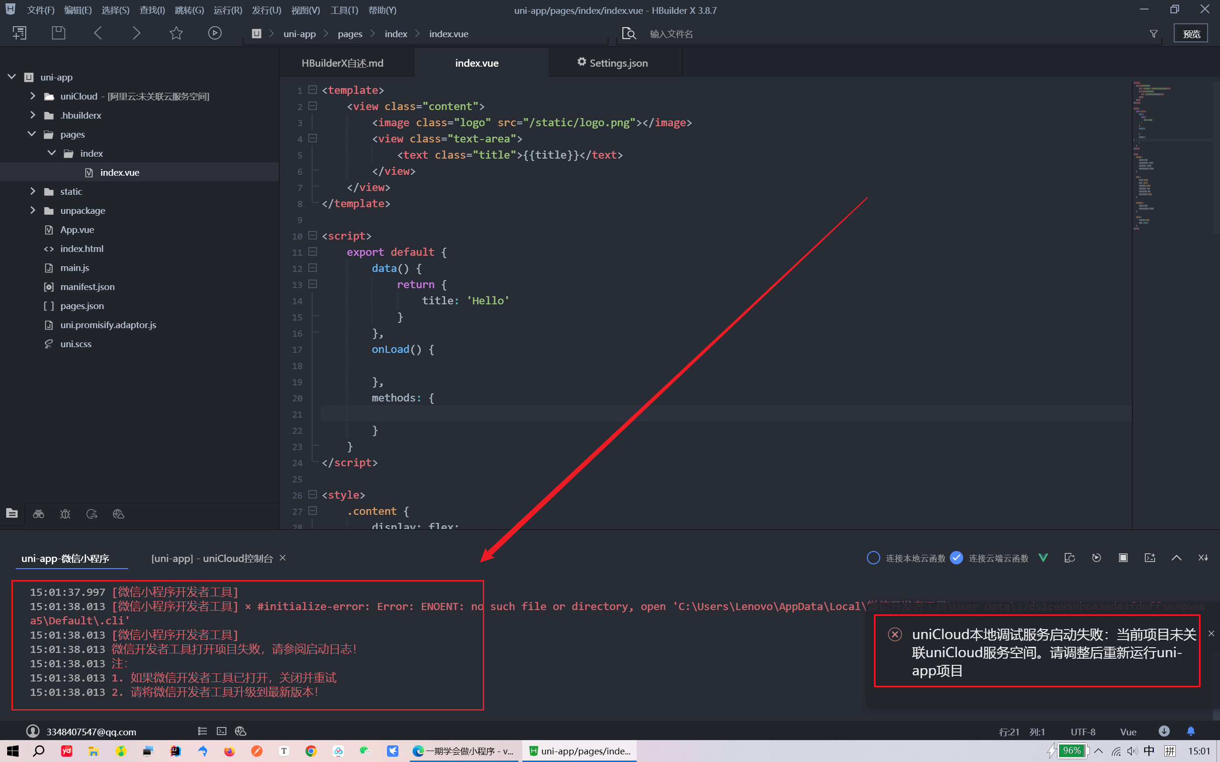Open the terminal icon in status bar

coord(221,731)
